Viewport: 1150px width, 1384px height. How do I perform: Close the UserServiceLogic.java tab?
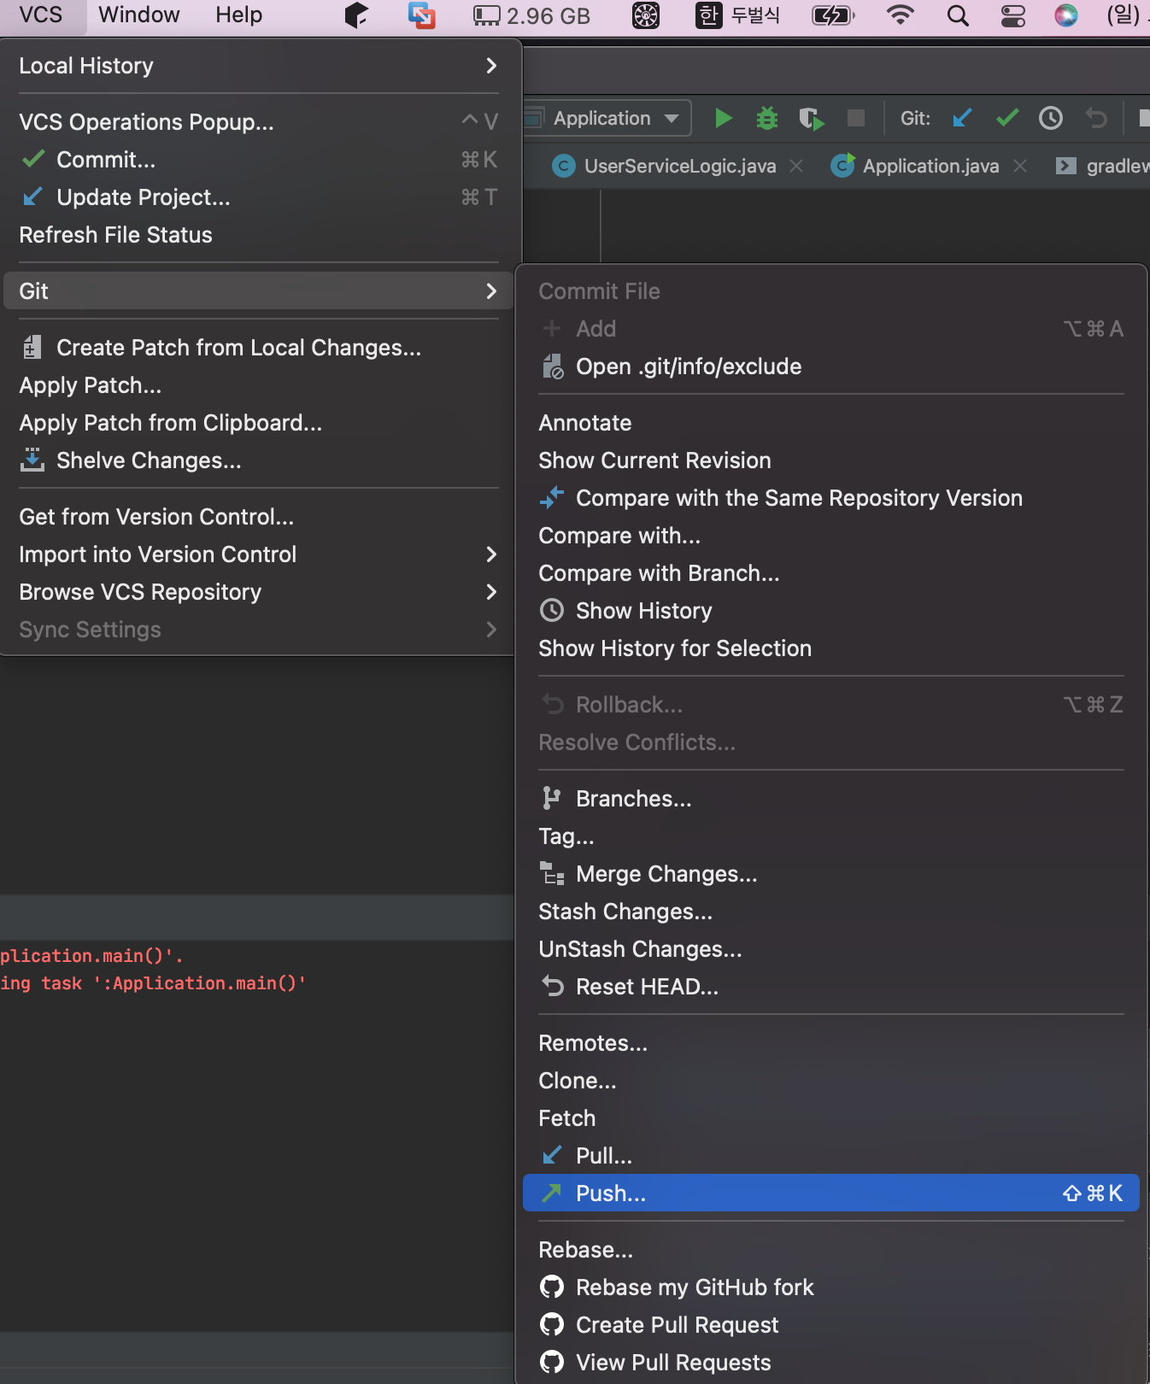click(x=796, y=166)
